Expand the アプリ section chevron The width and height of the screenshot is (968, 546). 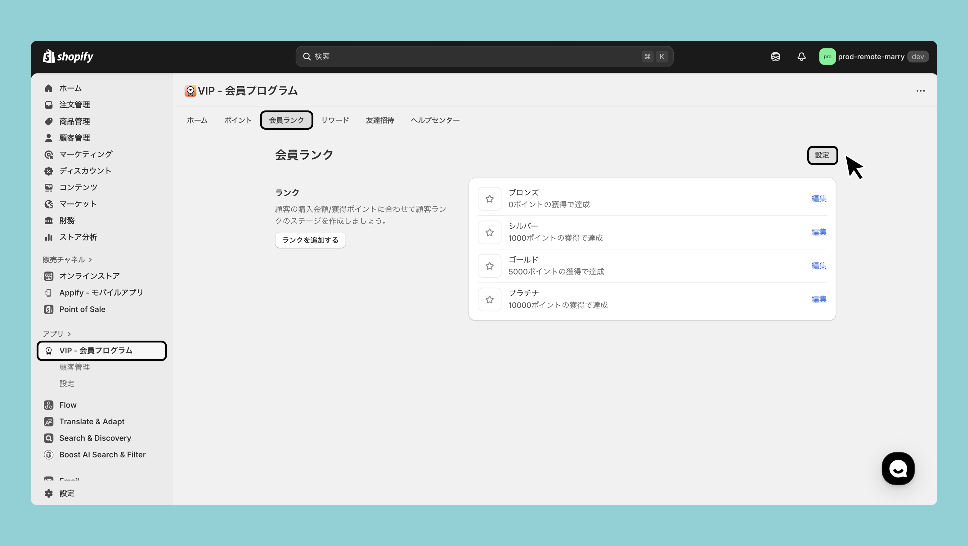(69, 334)
